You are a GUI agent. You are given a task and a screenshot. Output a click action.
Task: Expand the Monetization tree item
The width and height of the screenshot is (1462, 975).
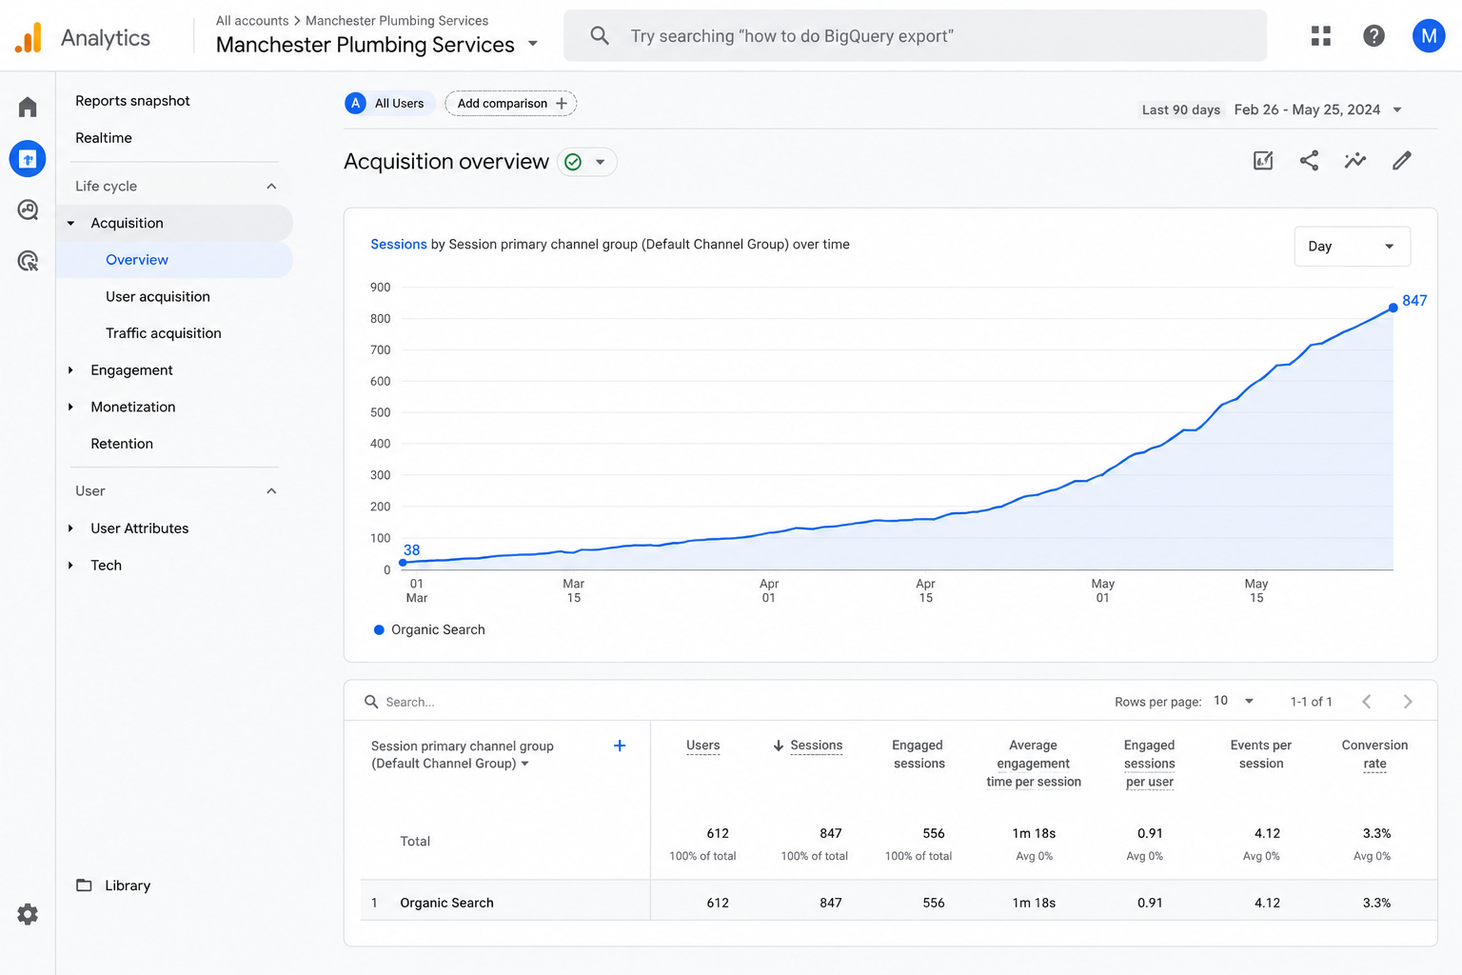click(70, 408)
